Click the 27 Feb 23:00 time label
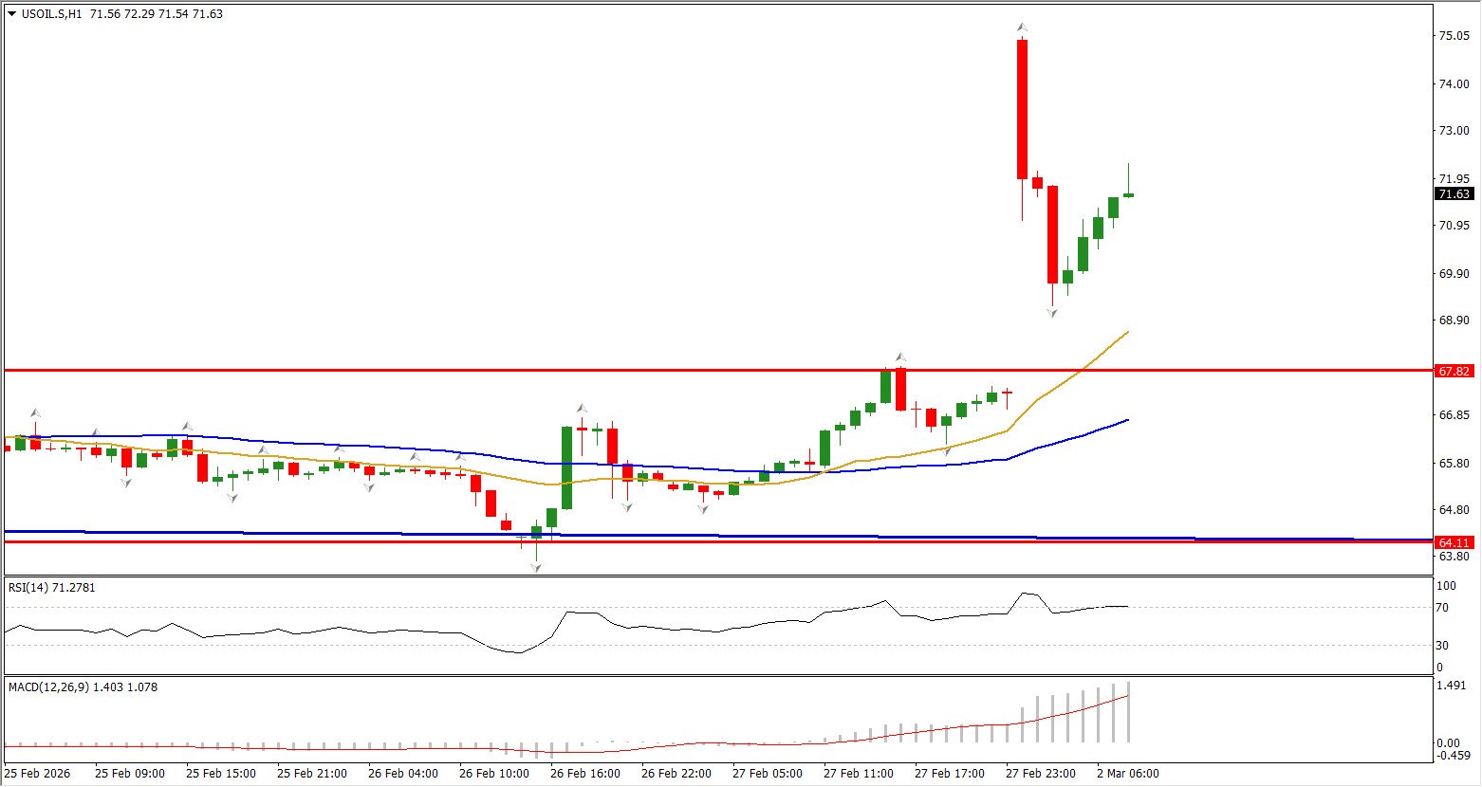1482x787 pixels. [x=1041, y=774]
